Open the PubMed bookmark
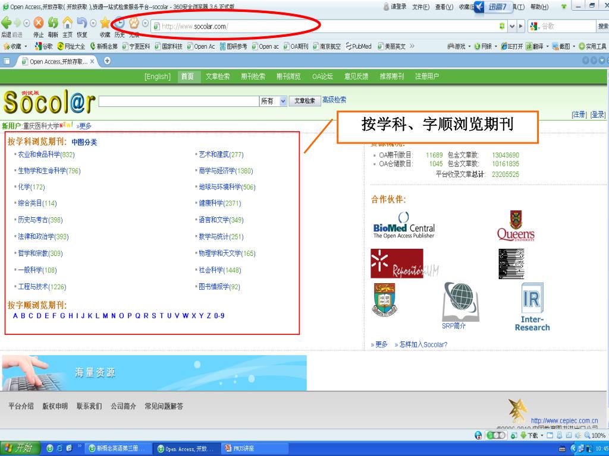This screenshot has height=456, width=609. 359,46
